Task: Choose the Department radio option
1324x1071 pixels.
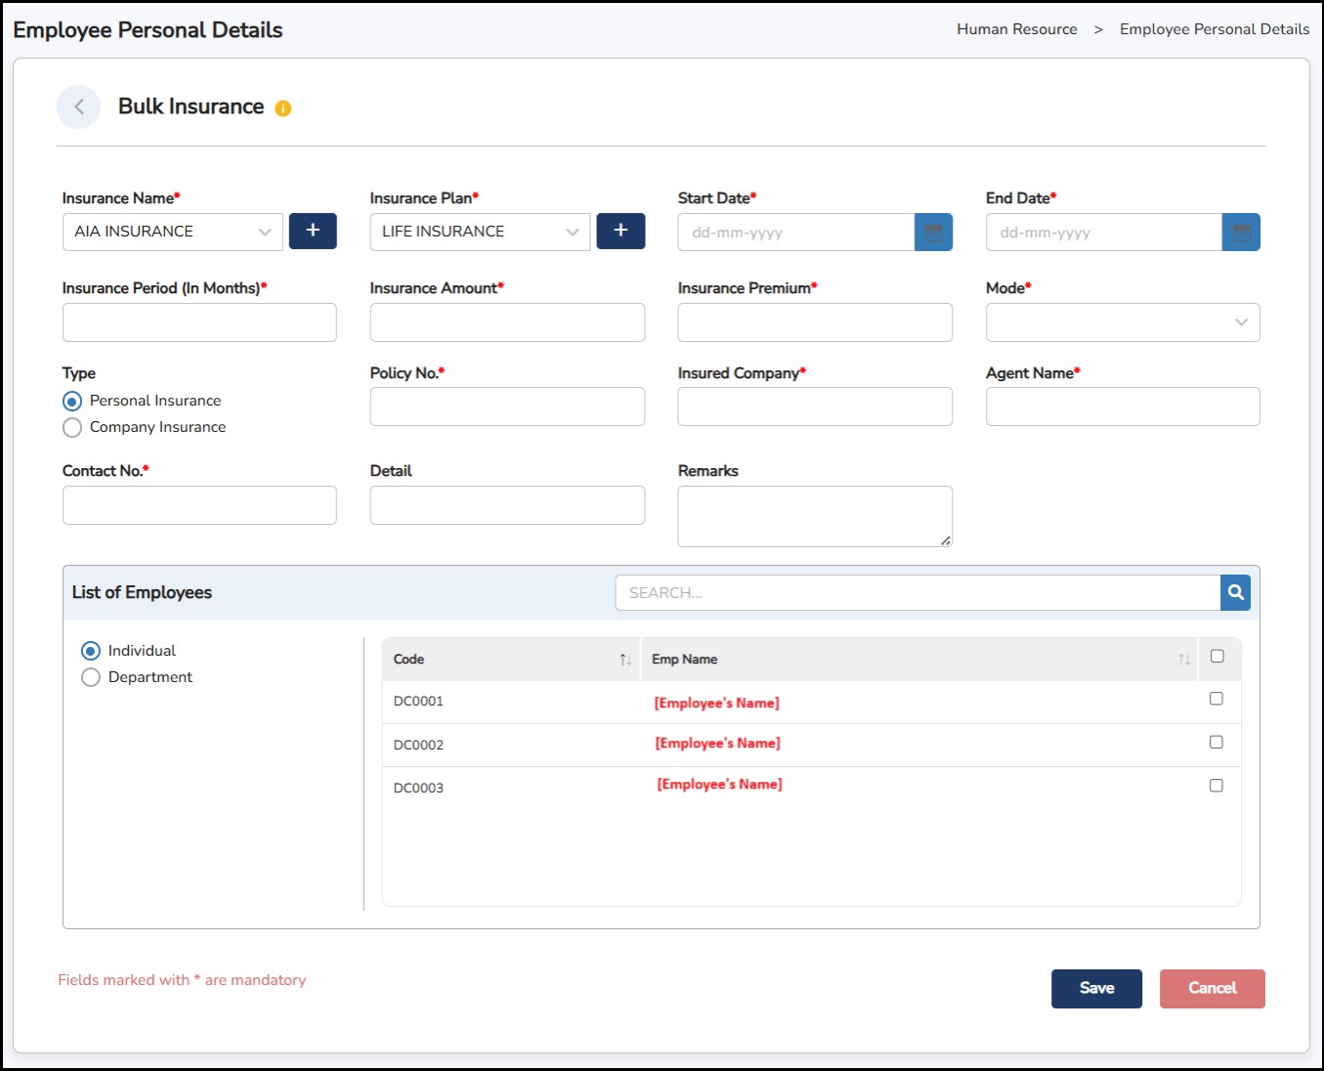Action: pyautogui.click(x=91, y=677)
